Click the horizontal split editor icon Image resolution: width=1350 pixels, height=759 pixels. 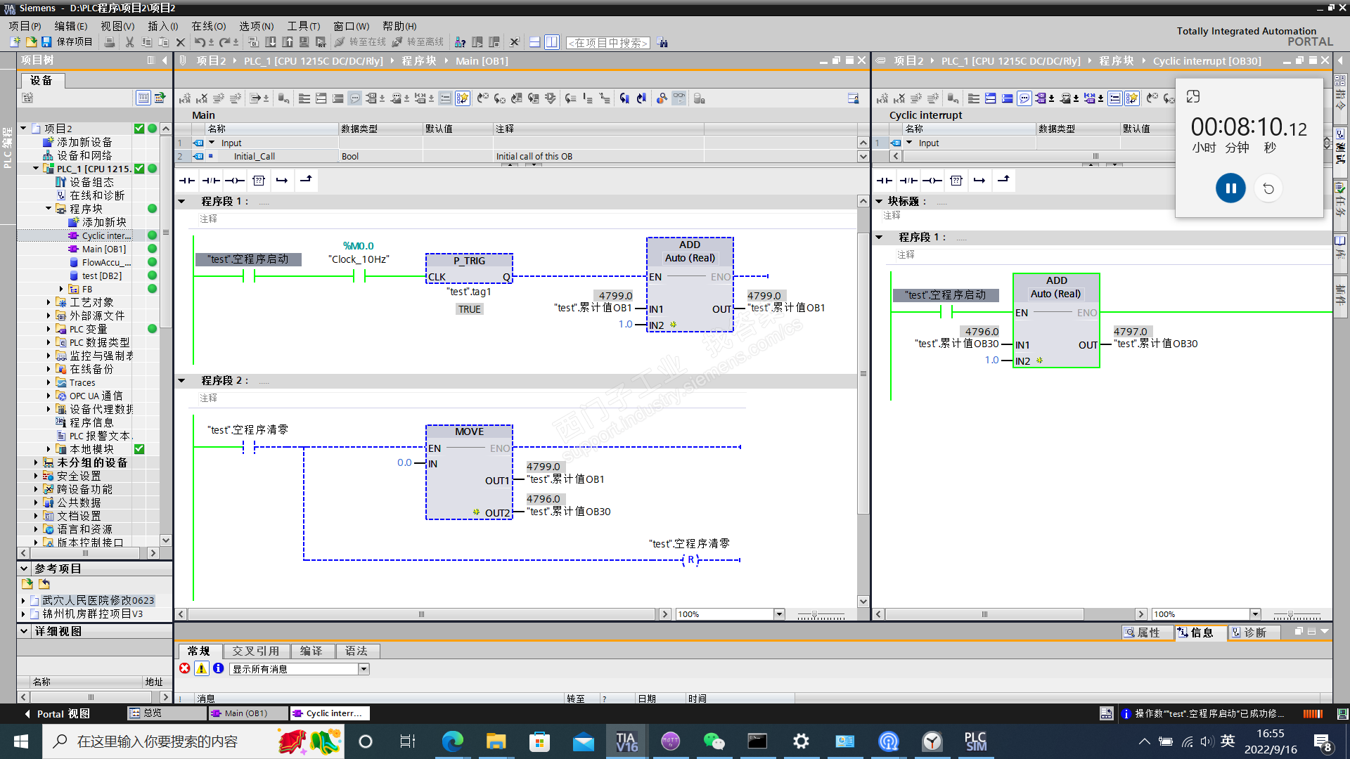point(534,42)
